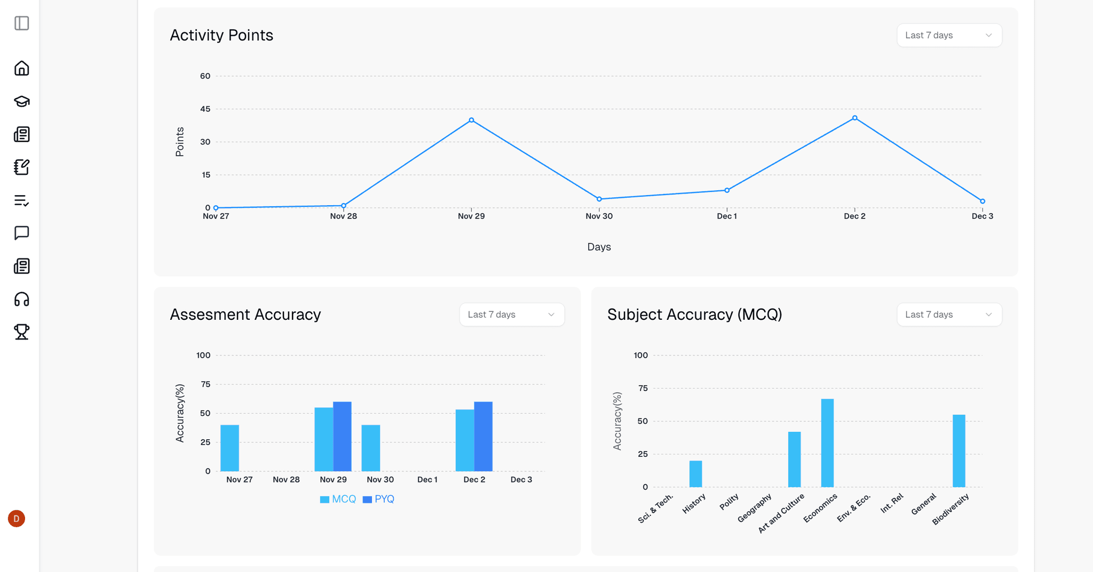Screen dimensions: 1093x572
Task: Click the D profile avatar
Action: (x=17, y=518)
